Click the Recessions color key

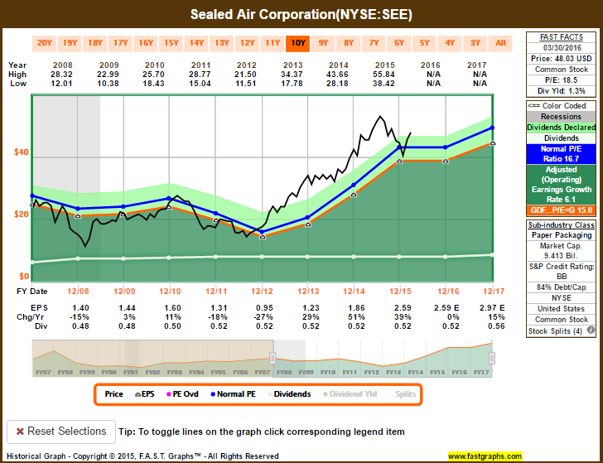coord(561,117)
